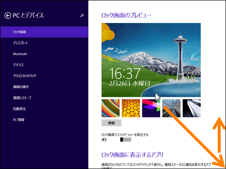
Task: Choose the yellow honeycomb thumbnail
Action: pos(131,108)
